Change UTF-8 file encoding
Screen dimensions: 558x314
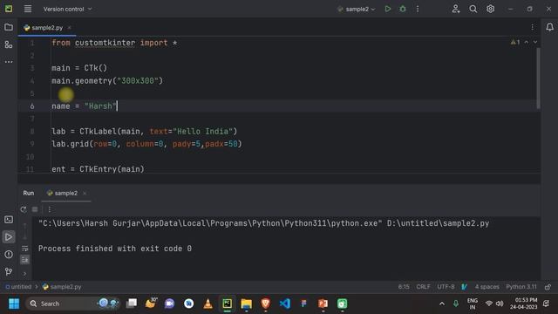(446, 287)
